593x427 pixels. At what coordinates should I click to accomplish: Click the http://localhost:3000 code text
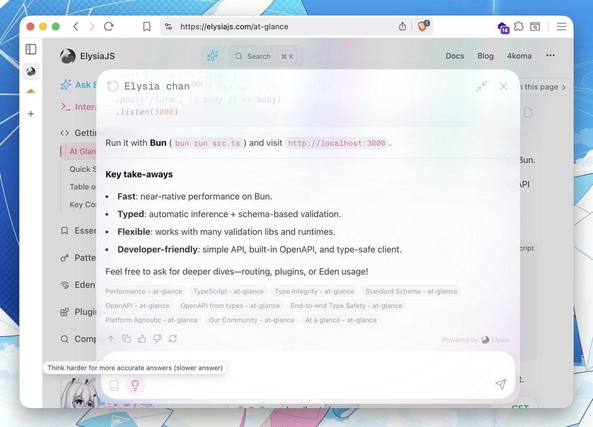(x=337, y=143)
